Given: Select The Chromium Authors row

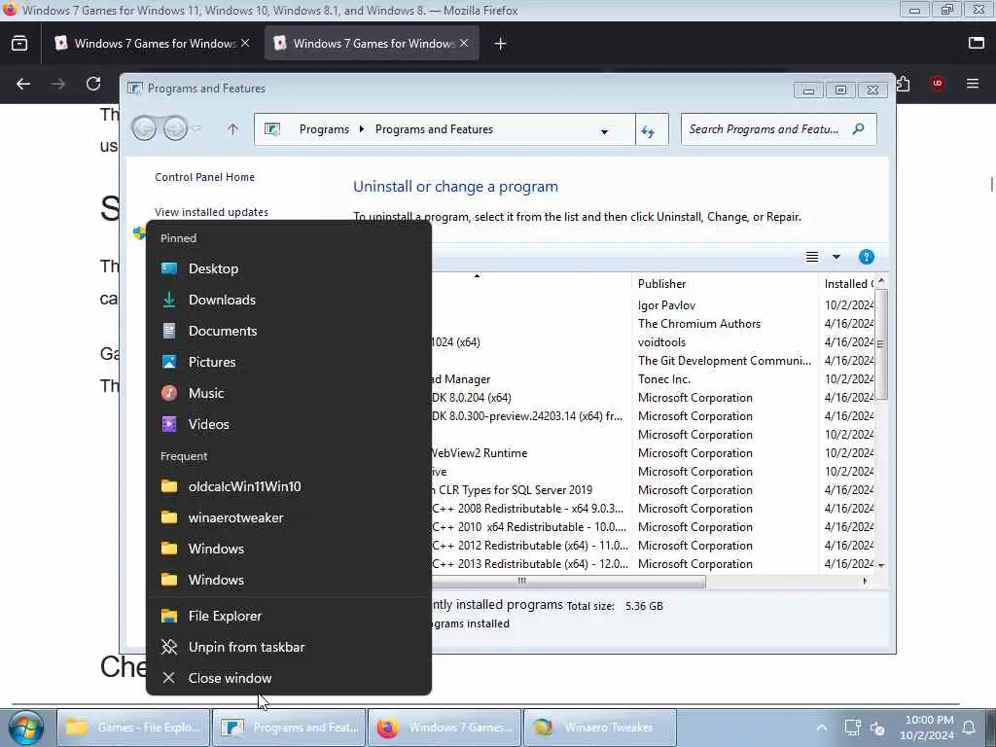Looking at the screenshot, I should pyautogui.click(x=653, y=324).
